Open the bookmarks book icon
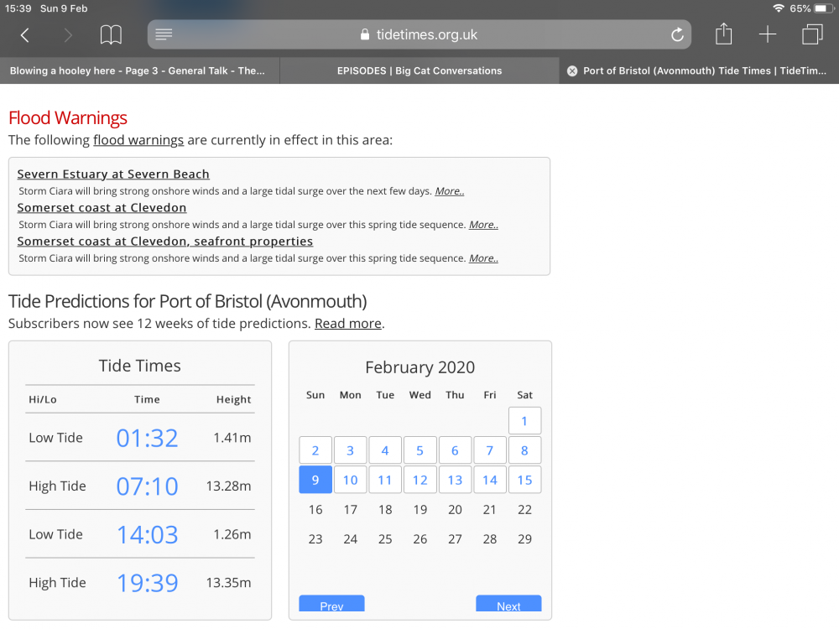 pyautogui.click(x=111, y=34)
